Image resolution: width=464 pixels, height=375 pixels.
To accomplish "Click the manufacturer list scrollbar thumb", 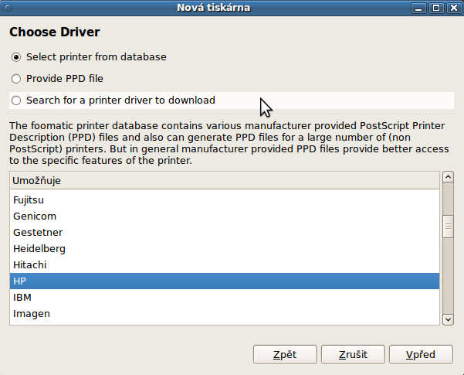I will pyautogui.click(x=448, y=227).
